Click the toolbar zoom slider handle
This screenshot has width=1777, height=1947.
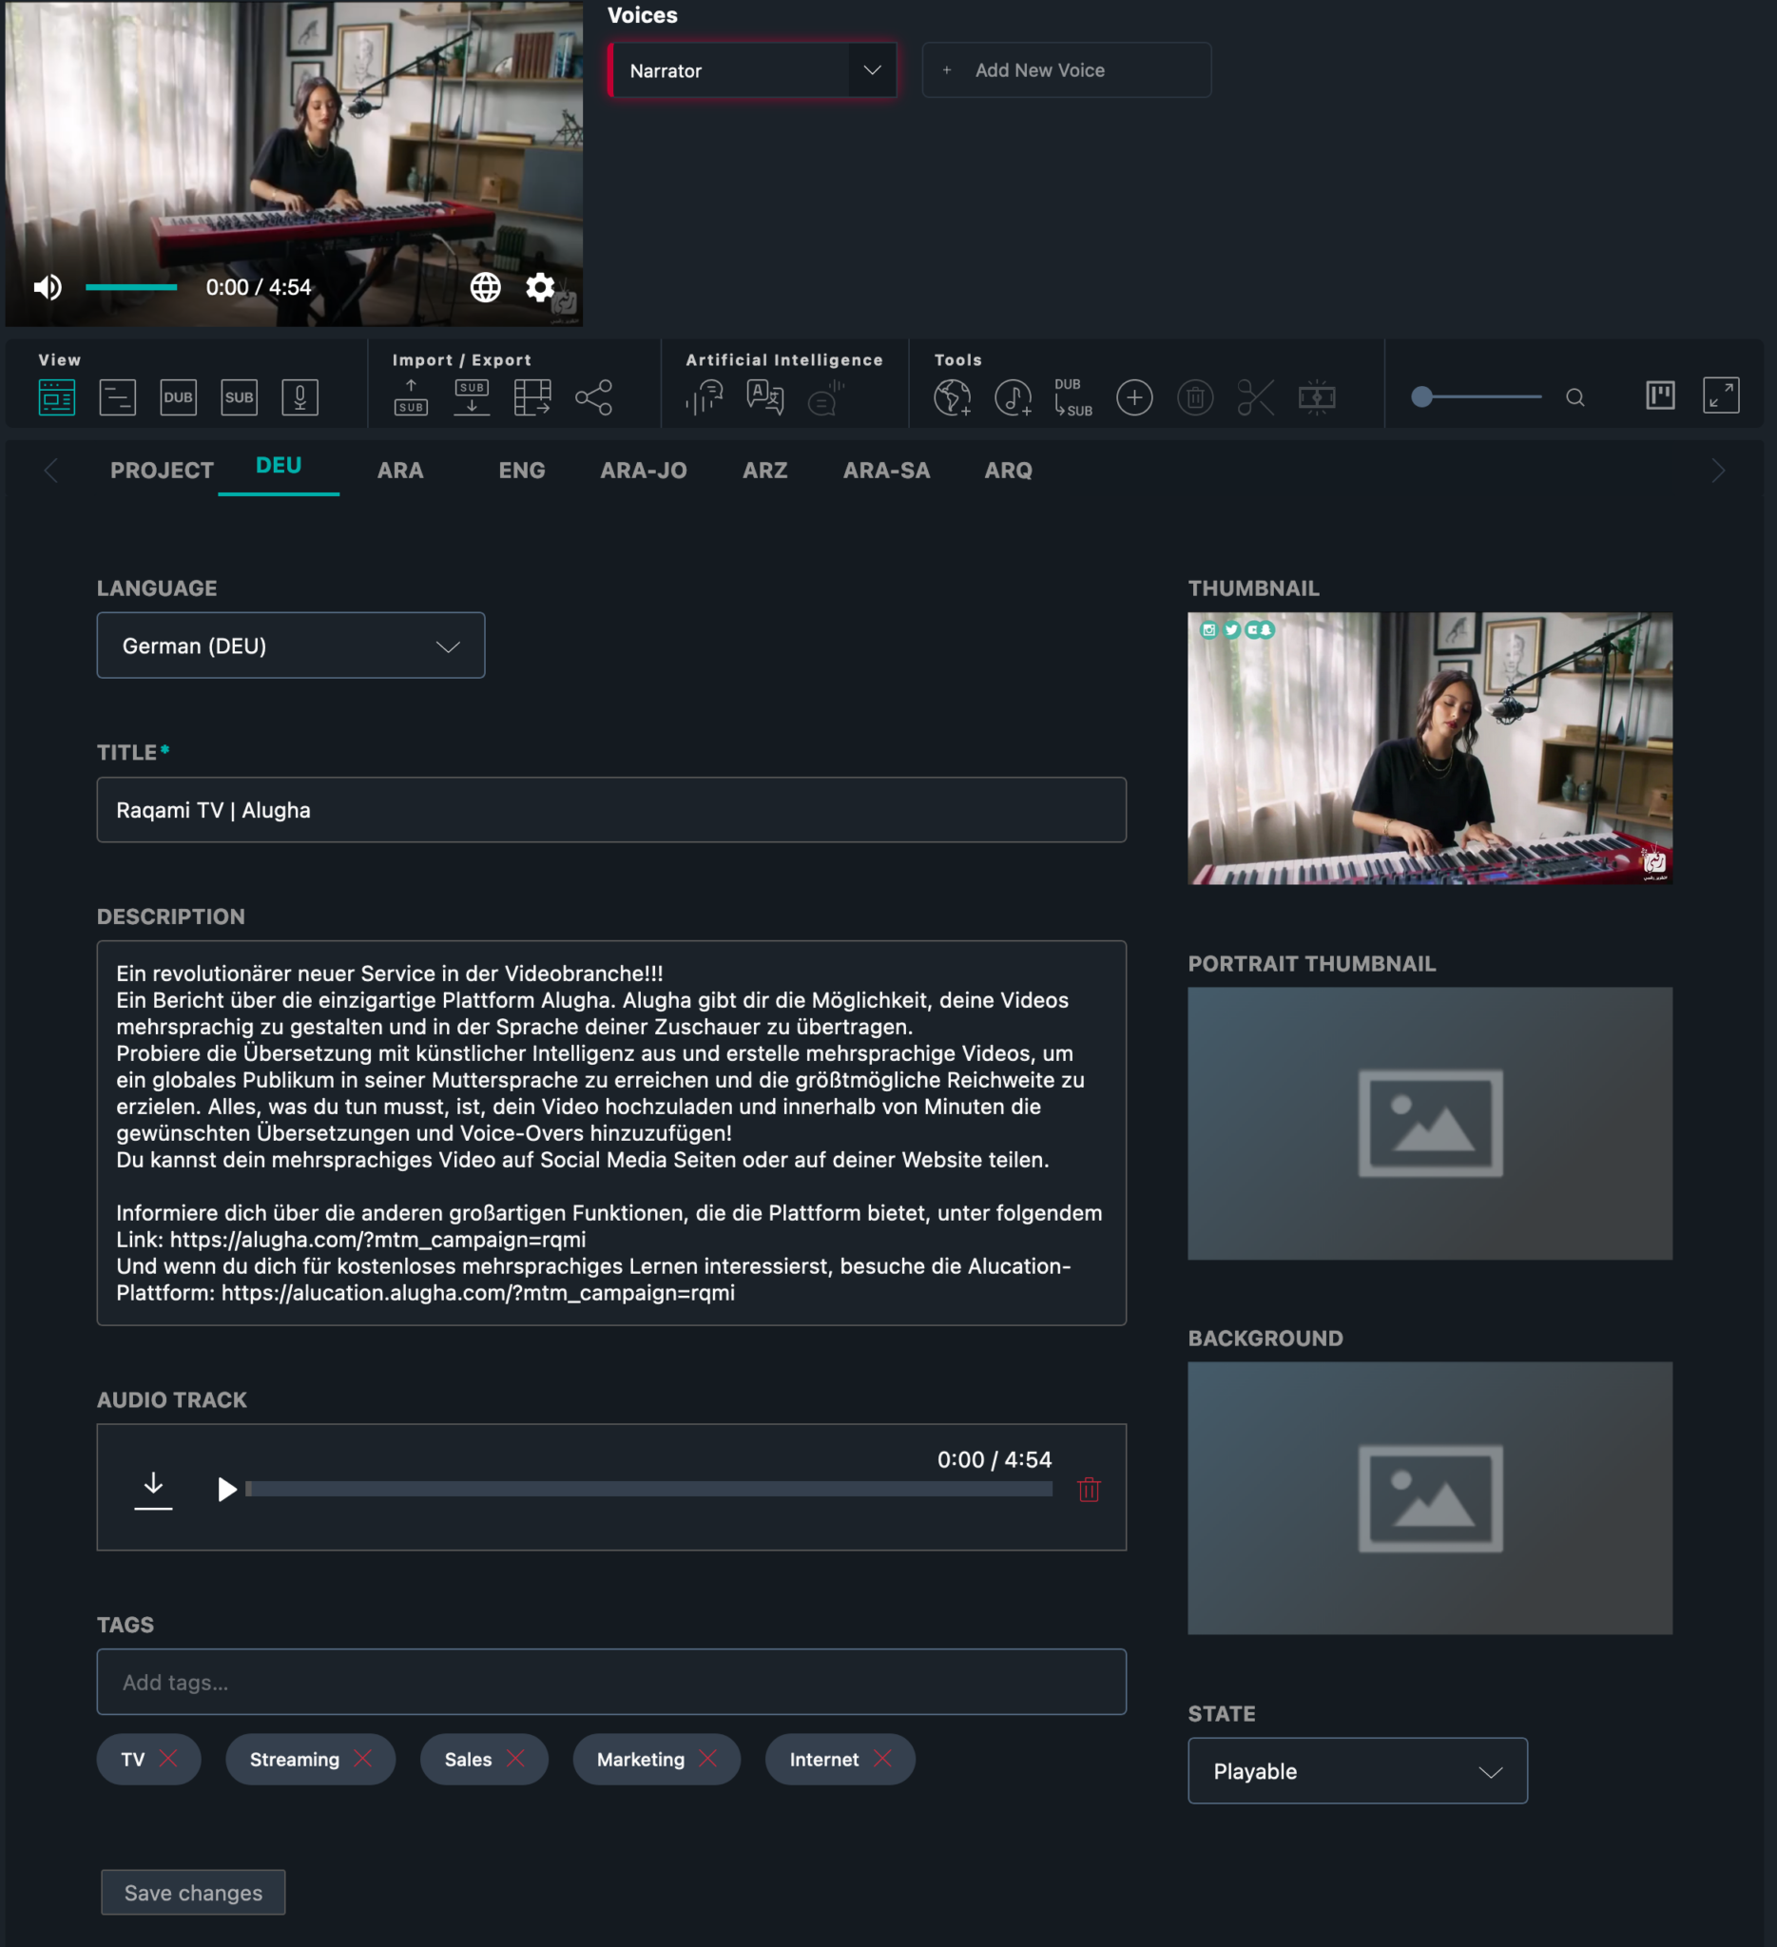(x=1421, y=397)
